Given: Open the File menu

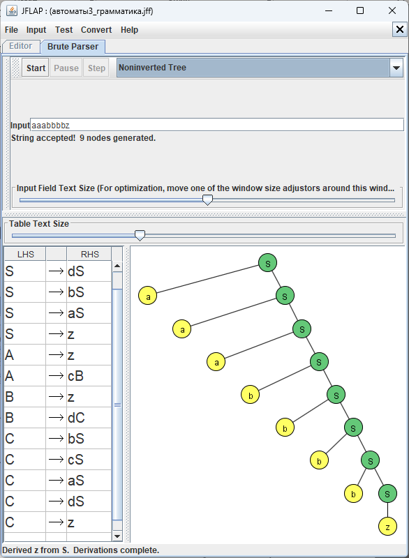Looking at the screenshot, I should (x=11, y=30).
